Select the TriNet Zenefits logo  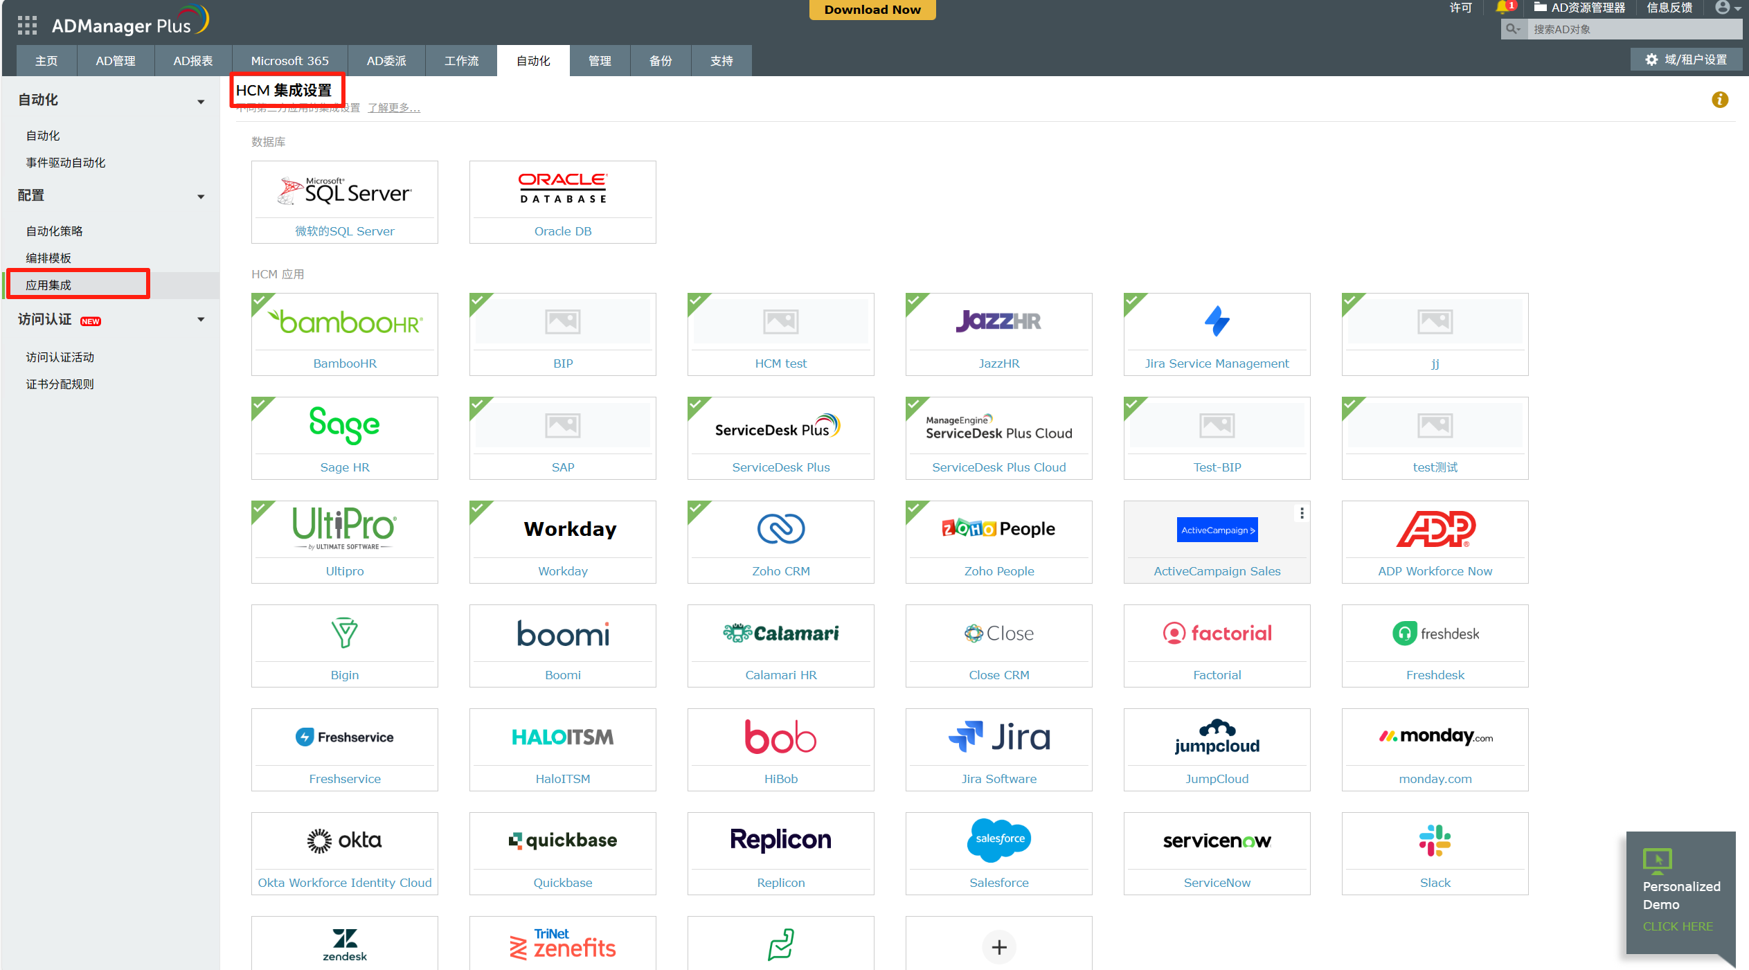[x=563, y=944]
